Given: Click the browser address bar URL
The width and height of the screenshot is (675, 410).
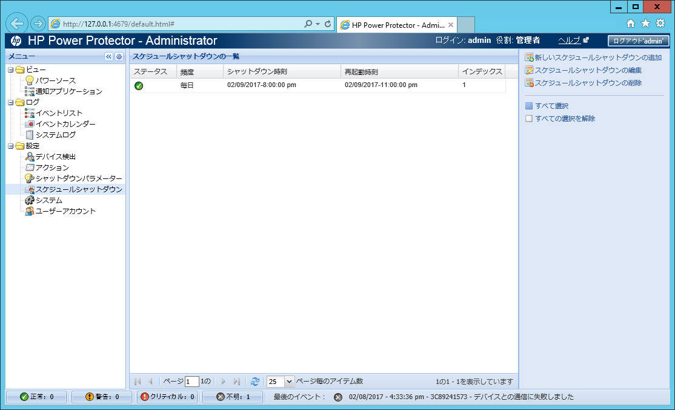Looking at the screenshot, I should [119, 24].
